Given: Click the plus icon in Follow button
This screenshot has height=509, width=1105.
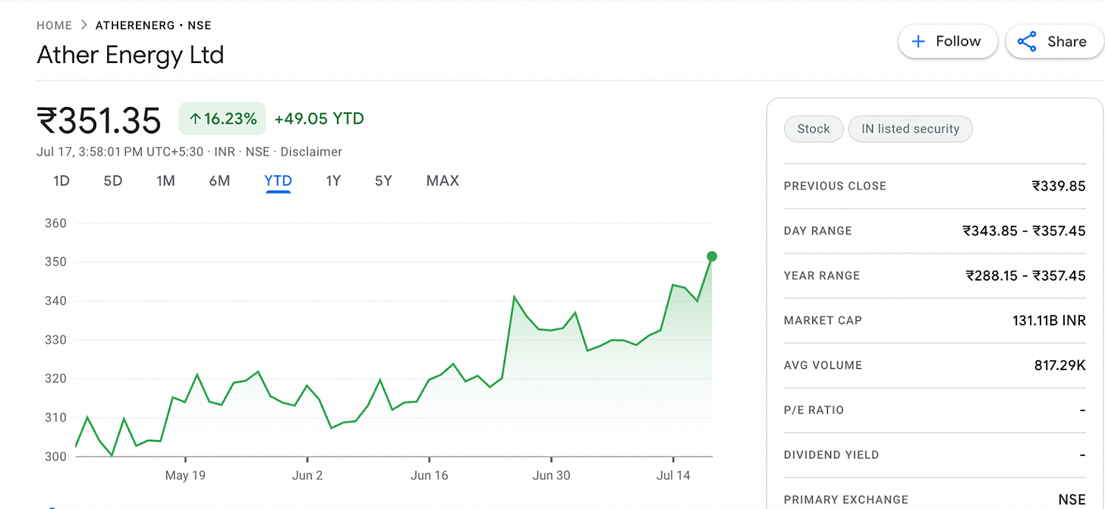Looking at the screenshot, I should [918, 42].
